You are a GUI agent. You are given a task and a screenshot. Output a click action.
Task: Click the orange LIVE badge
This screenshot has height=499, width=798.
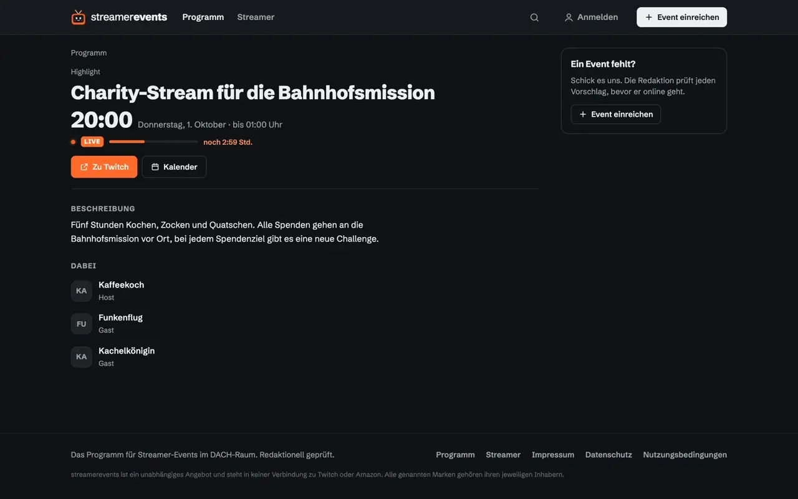click(x=92, y=142)
